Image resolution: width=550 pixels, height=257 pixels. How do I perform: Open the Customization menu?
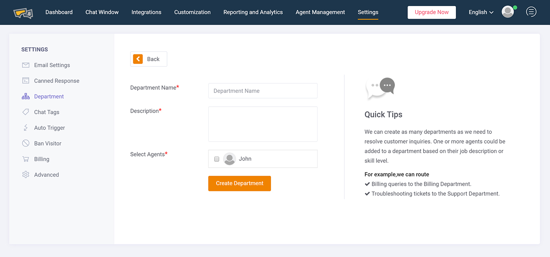click(192, 12)
